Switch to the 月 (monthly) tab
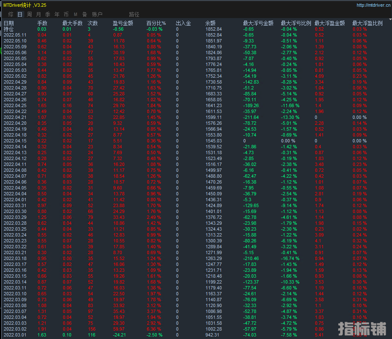The height and width of the screenshot is (339, 392). [38, 14]
